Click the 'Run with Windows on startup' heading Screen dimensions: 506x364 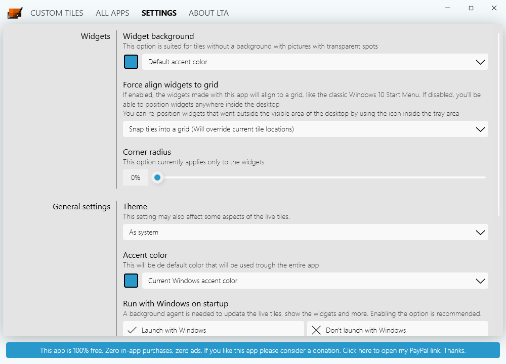tap(176, 304)
